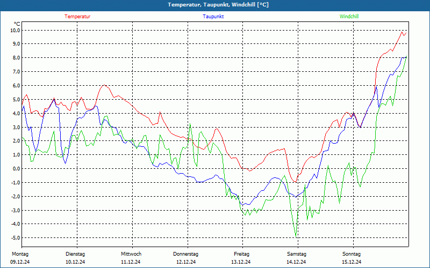Screen dimensions: 430x268
Task: Click the Mittwoch day label
Action: 131,254
